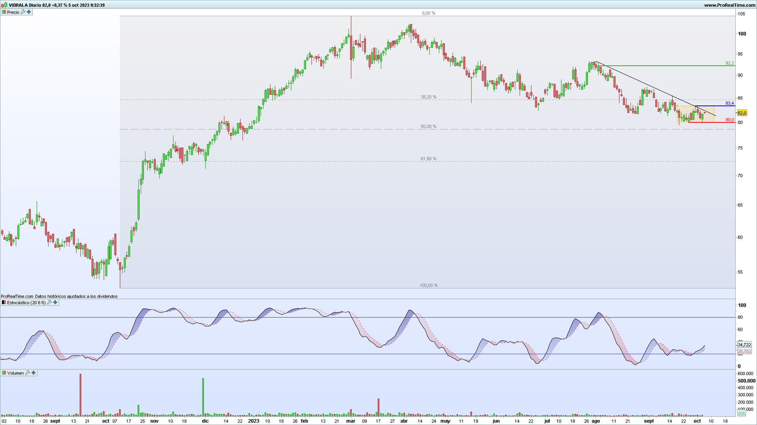Click the 100,00 % Fibonacci label
Viewport: 757px width, 425px height.
(428, 285)
